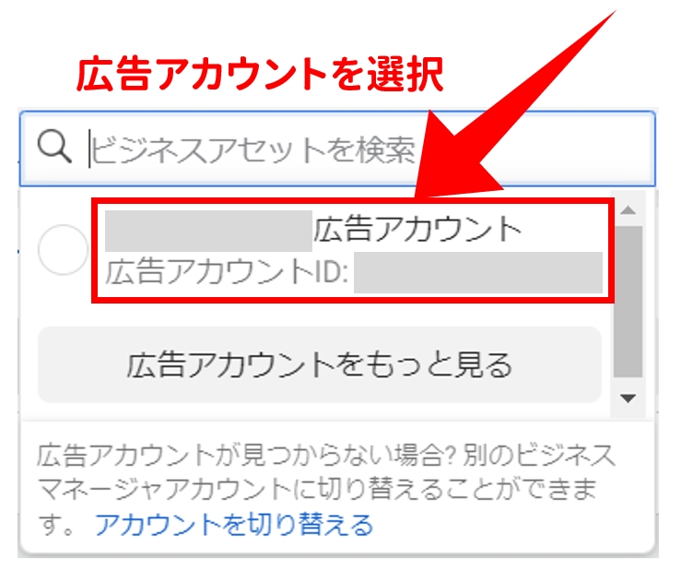Click scrollbar track beneath the thumb

[628, 385]
